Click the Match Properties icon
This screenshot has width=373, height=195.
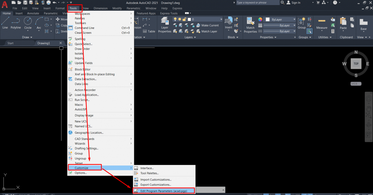[250, 25]
